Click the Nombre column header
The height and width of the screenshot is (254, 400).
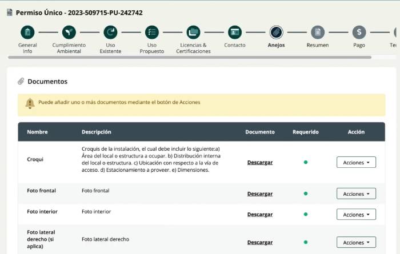pos(37,132)
